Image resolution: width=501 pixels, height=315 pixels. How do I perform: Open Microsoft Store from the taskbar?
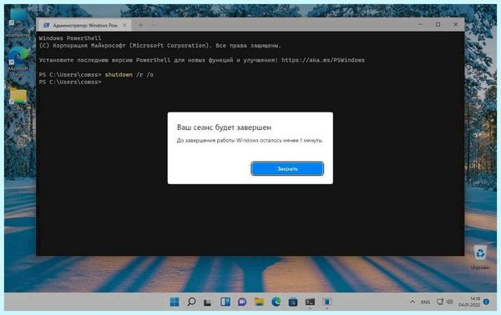[293, 302]
